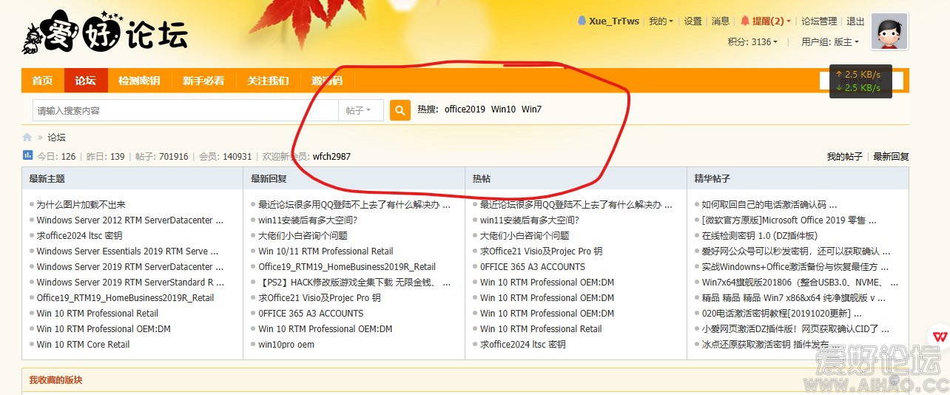This screenshot has height=395, width=950.
Task: Click hot search term Win7
Action: [x=531, y=109]
